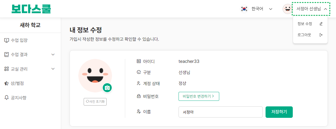Click the logout arrow icon

point(321,35)
